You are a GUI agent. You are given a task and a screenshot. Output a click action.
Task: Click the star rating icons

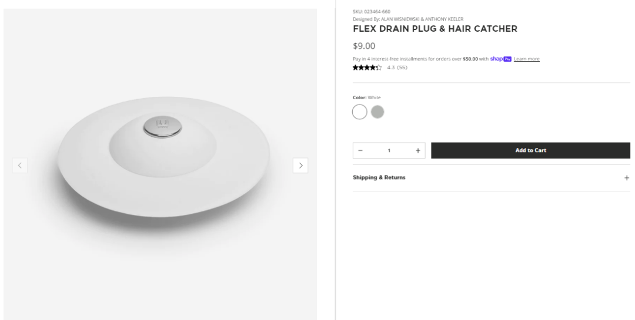(367, 68)
